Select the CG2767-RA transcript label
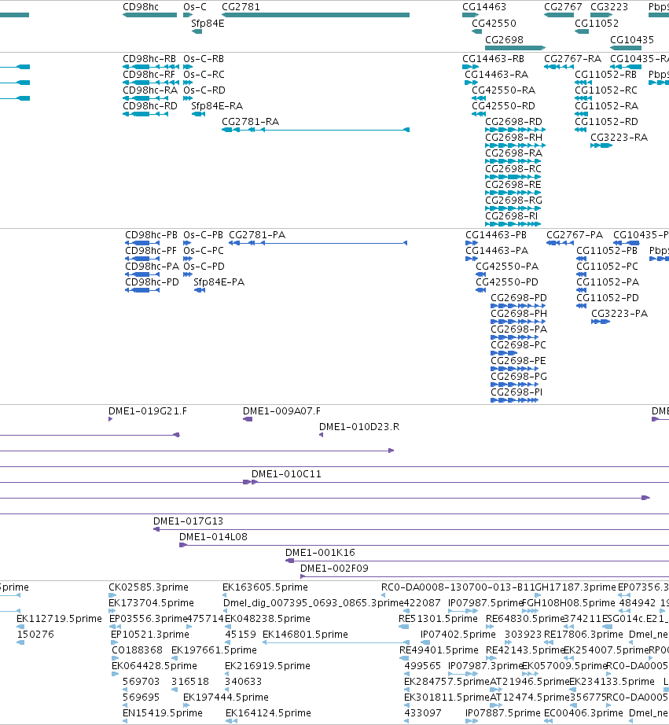This screenshot has height=725, width=669. coord(572,59)
